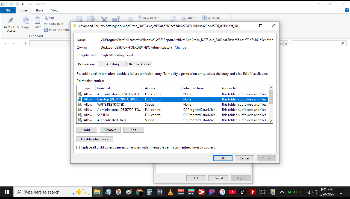
Task: Open Google Chrome from the taskbar
Action: tap(139, 192)
